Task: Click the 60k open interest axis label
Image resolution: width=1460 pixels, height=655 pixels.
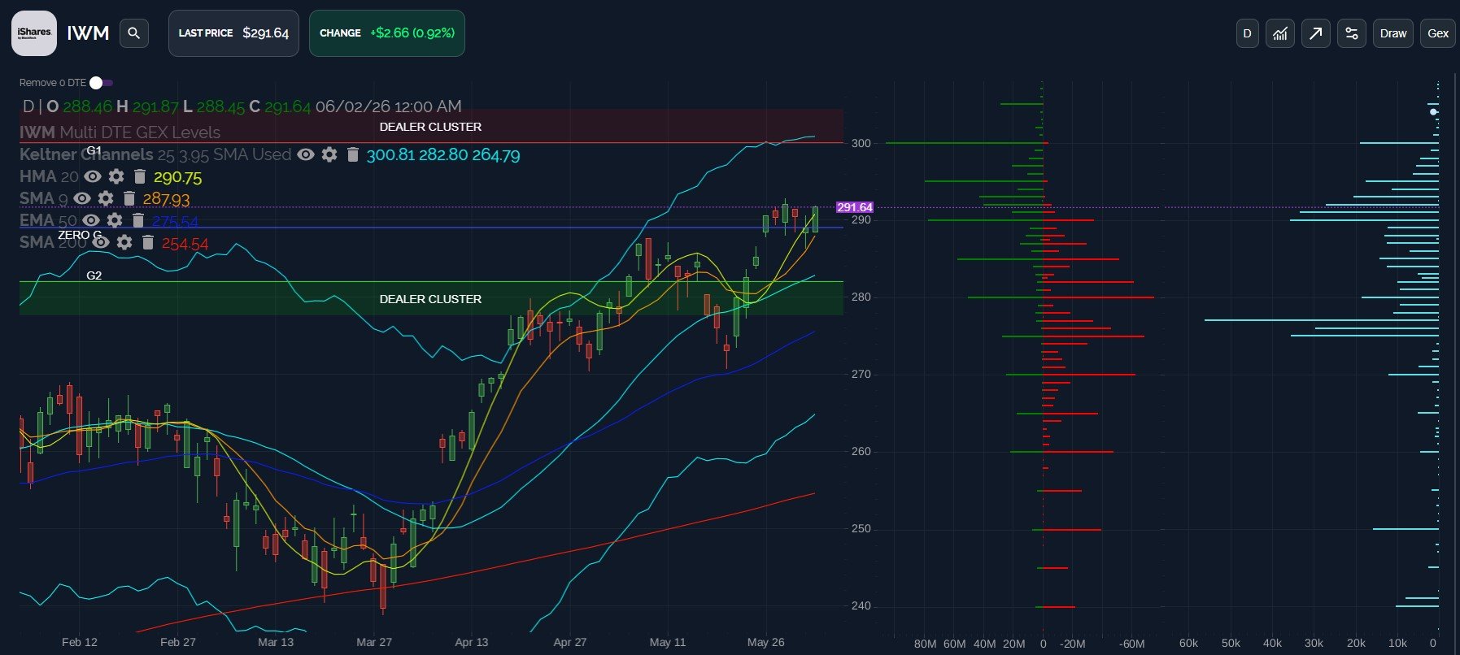Action: coord(1189,643)
